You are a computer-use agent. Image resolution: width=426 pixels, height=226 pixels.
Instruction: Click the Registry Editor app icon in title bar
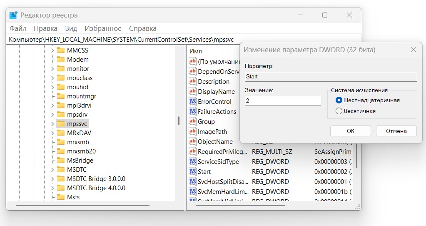(x=13, y=15)
